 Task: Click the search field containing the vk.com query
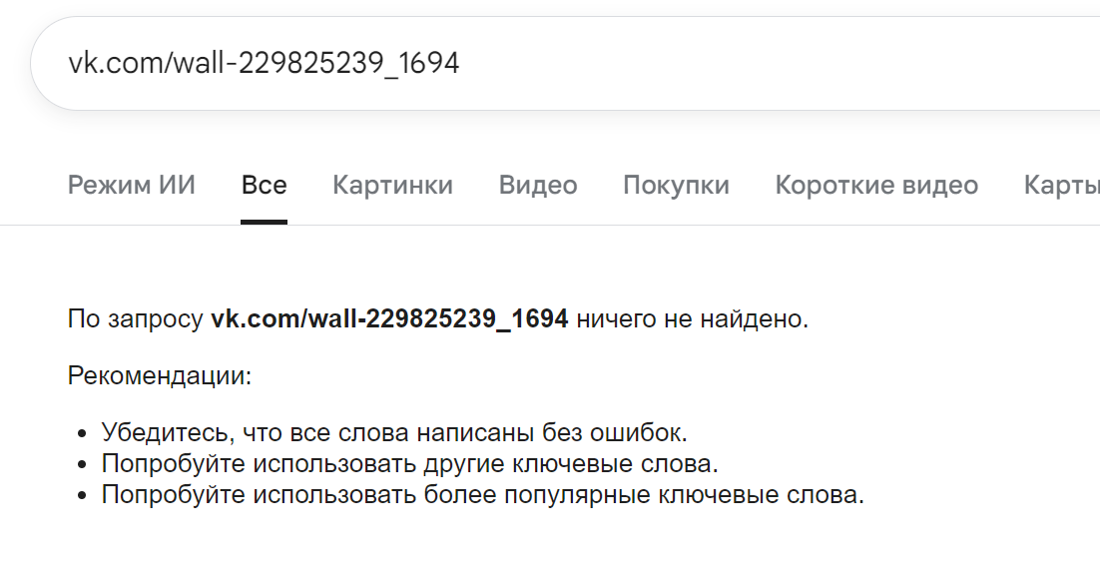point(264,64)
